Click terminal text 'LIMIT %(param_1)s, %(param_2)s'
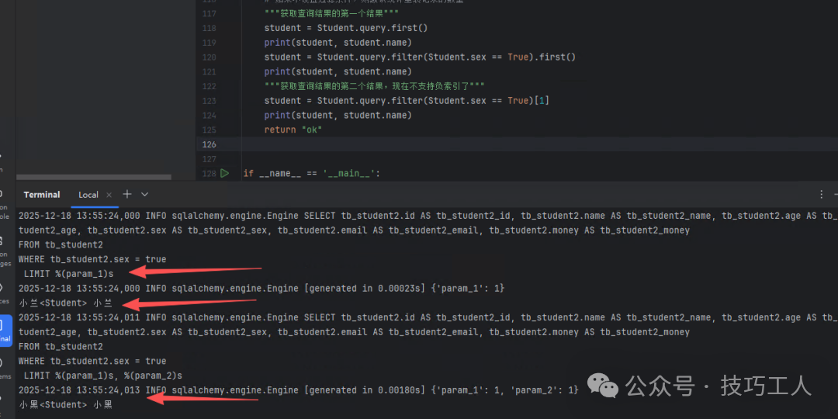Image resolution: width=838 pixels, height=419 pixels. [103, 376]
